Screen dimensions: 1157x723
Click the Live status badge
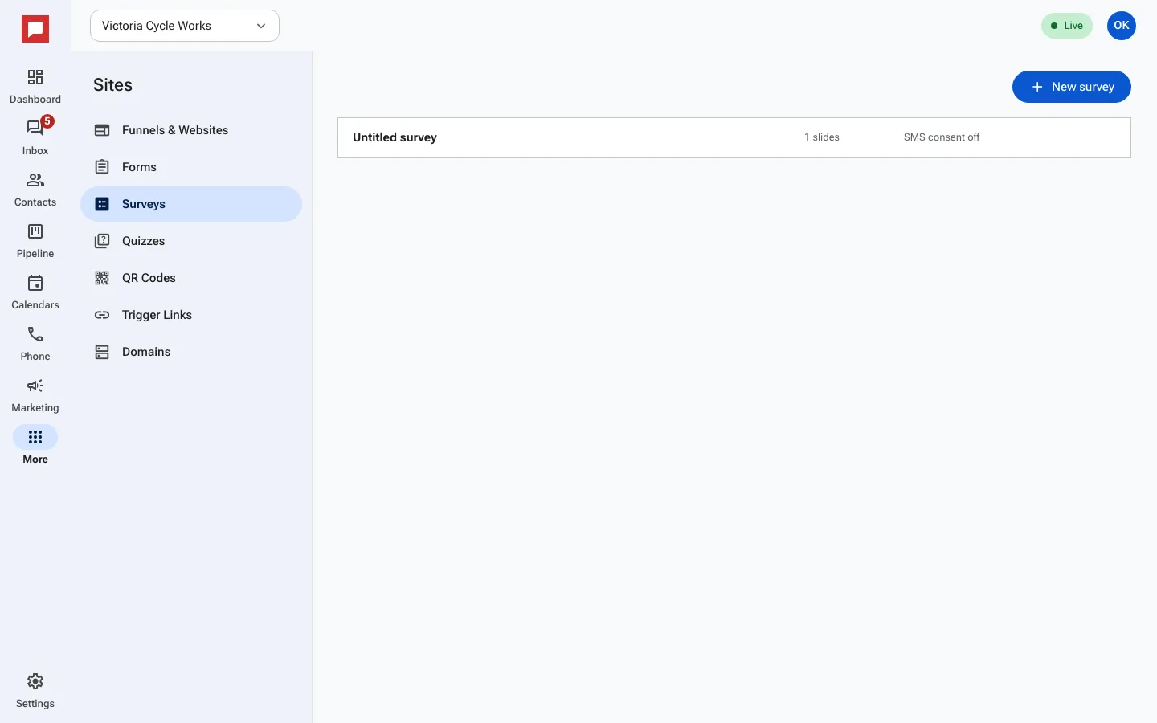pos(1067,26)
